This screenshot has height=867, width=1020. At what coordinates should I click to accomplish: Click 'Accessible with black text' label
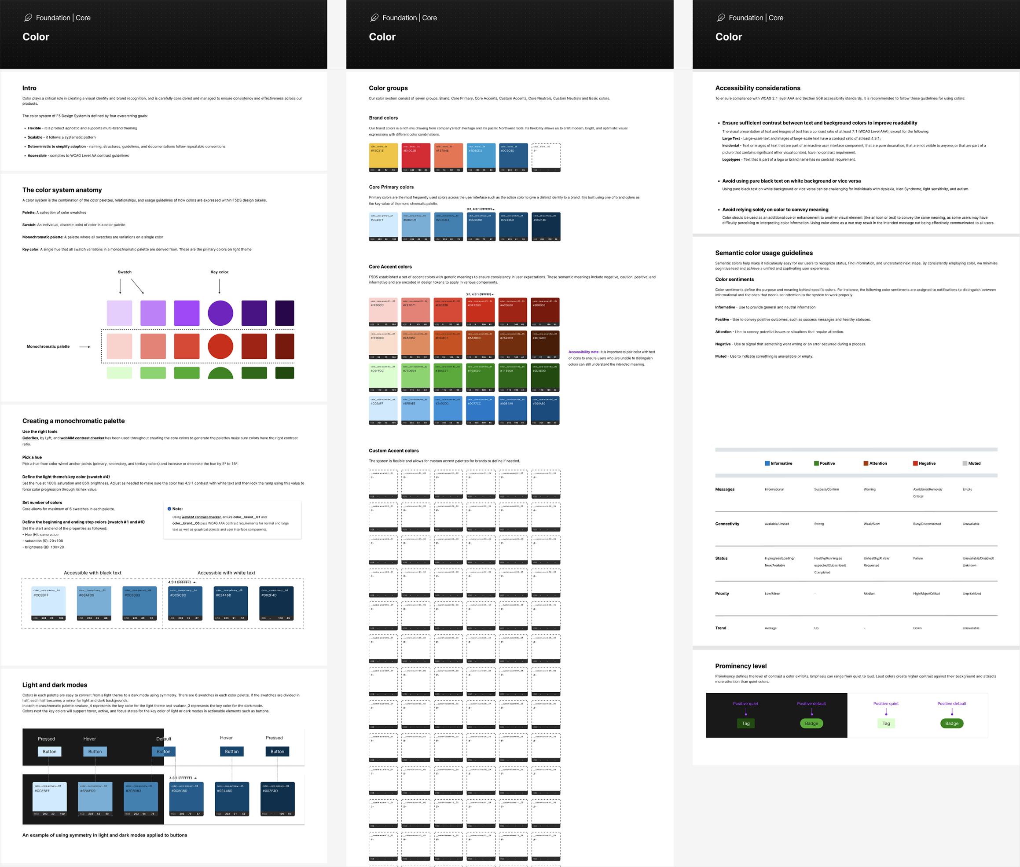click(92, 573)
